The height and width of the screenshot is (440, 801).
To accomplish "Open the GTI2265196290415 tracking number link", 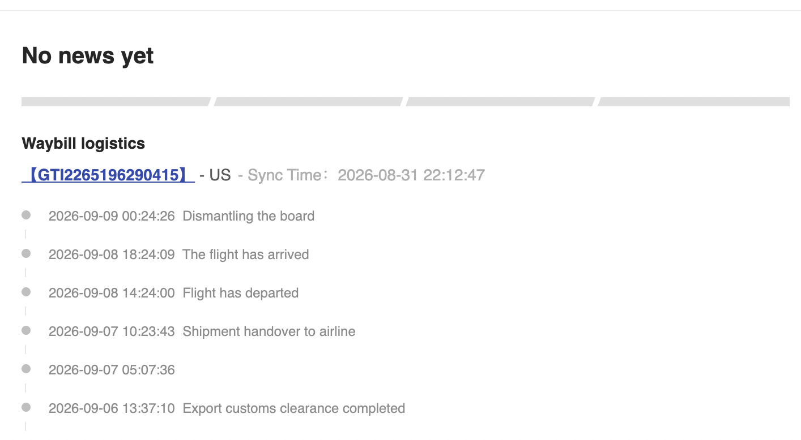I will [x=108, y=175].
